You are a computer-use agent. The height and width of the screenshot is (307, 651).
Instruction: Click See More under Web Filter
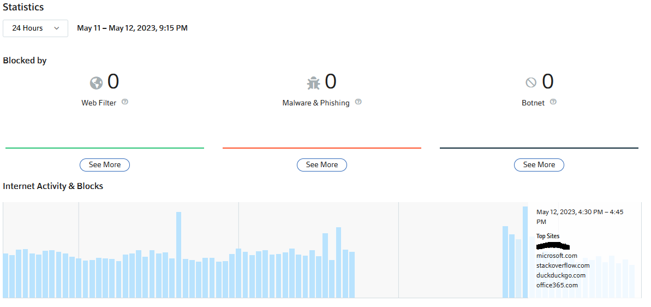(x=105, y=164)
